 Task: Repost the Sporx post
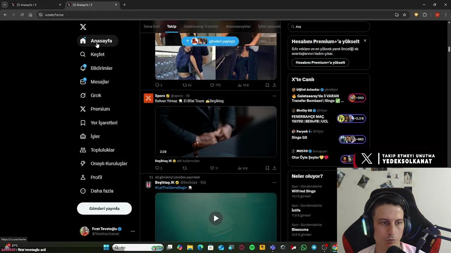185,168
